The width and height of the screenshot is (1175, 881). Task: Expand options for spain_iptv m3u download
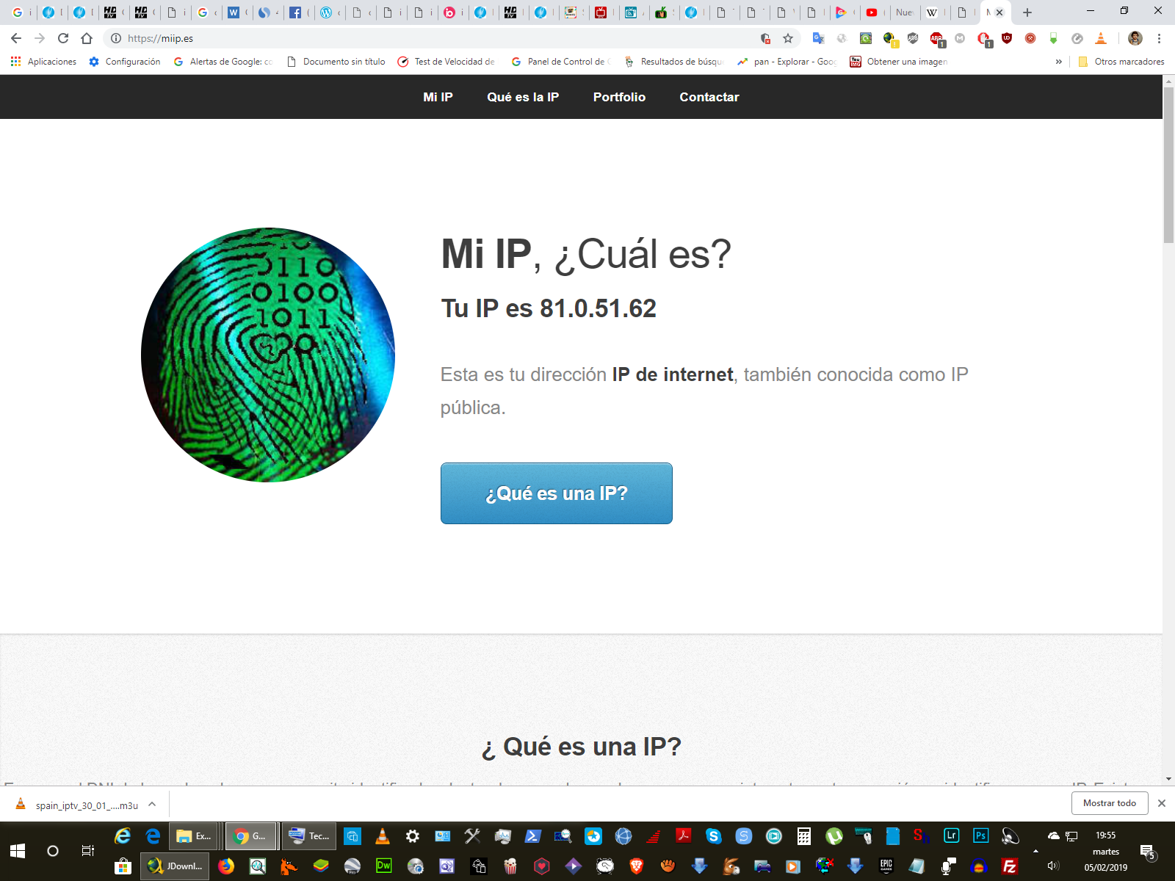coord(152,804)
